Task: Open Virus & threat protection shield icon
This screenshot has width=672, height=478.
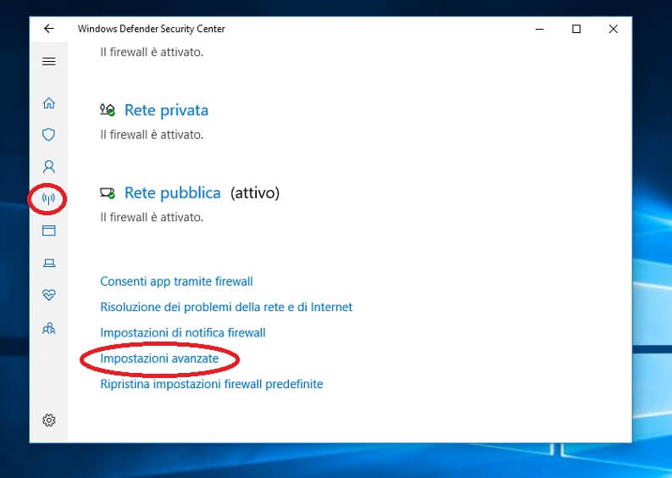Action: click(x=49, y=135)
